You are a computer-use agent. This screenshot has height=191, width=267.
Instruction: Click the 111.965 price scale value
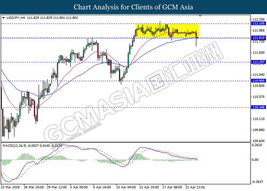point(259,30)
